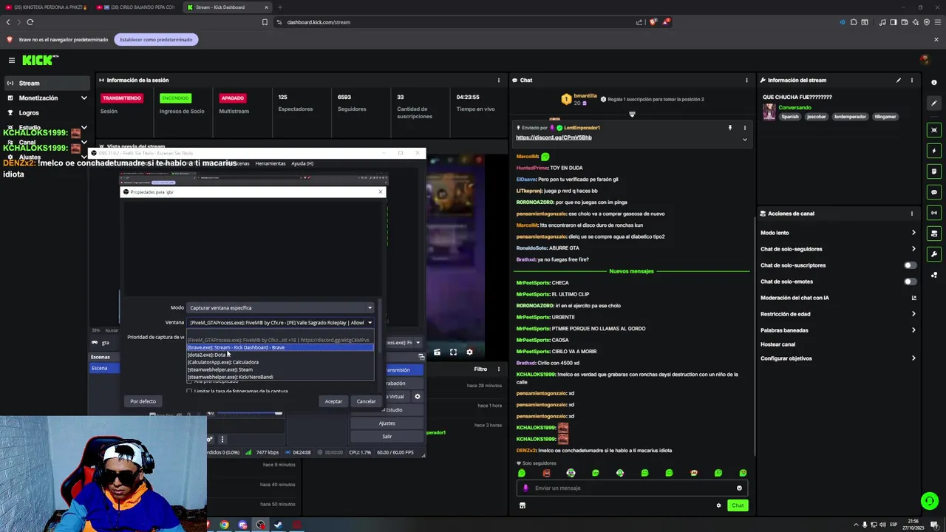Click Por defecto in the OBS properties dialog
This screenshot has width=946, height=532.
pyautogui.click(x=143, y=401)
